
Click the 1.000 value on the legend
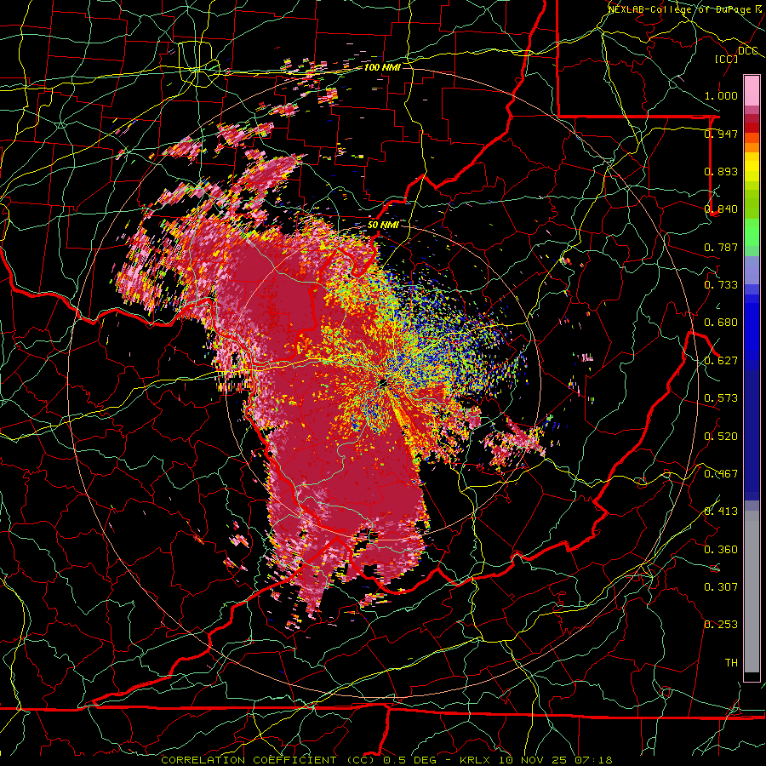coord(721,95)
